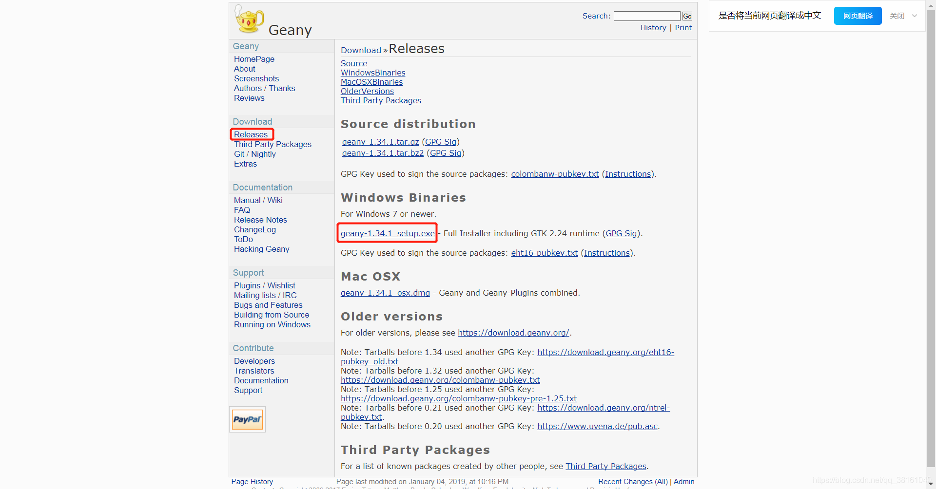The height and width of the screenshot is (489, 936).
Task: Open the Git sidebar link
Action: click(239, 154)
